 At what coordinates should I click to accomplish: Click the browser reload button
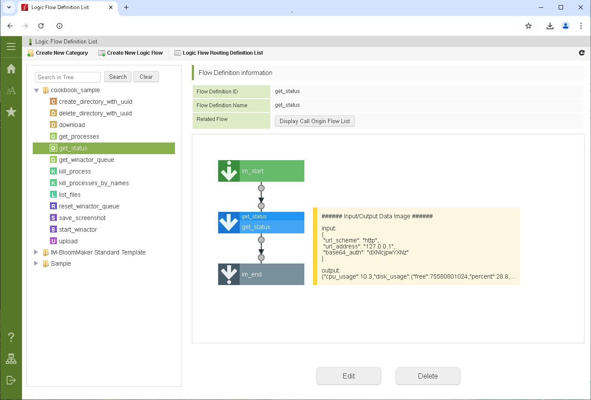(41, 26)
